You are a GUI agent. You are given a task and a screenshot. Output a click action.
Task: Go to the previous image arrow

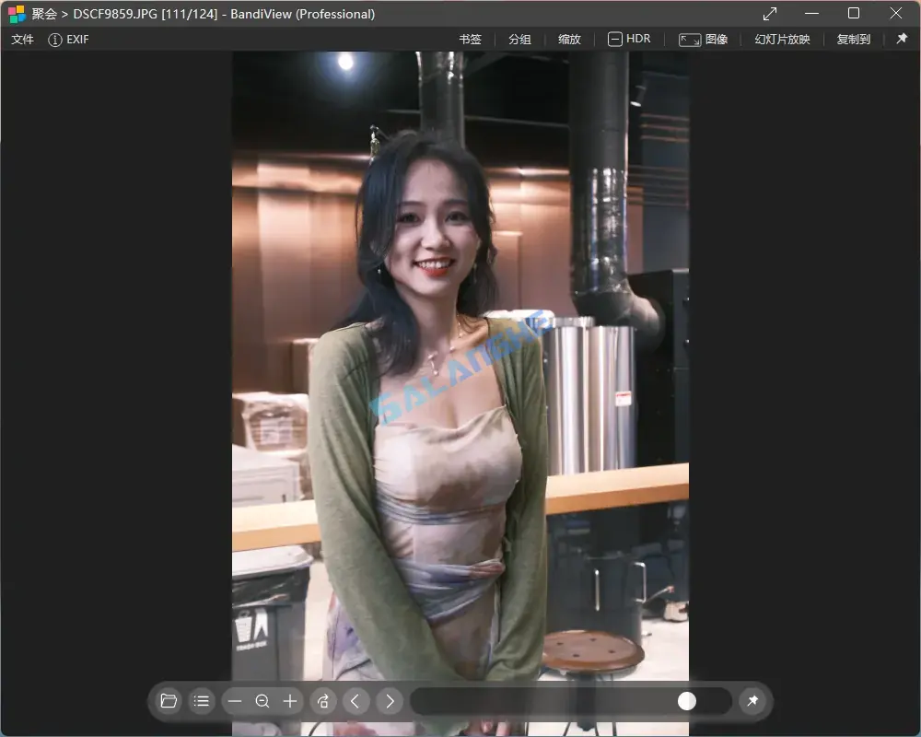[356, 701]
